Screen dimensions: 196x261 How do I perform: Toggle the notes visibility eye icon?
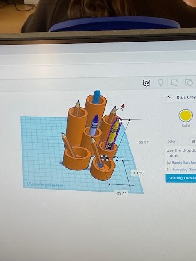(x=147, y=83)
